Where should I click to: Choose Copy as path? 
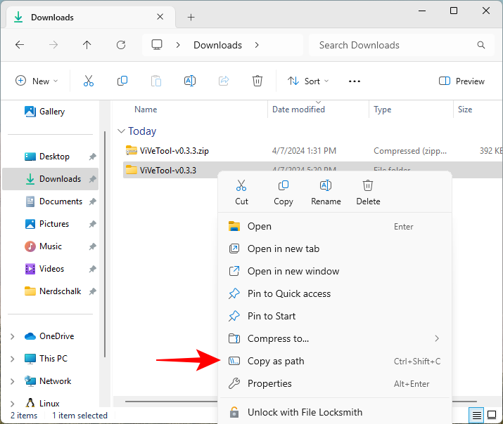335,361
